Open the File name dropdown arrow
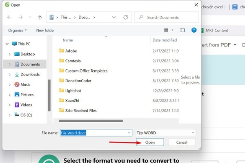245x163 pixels. [x=129, y=133]
